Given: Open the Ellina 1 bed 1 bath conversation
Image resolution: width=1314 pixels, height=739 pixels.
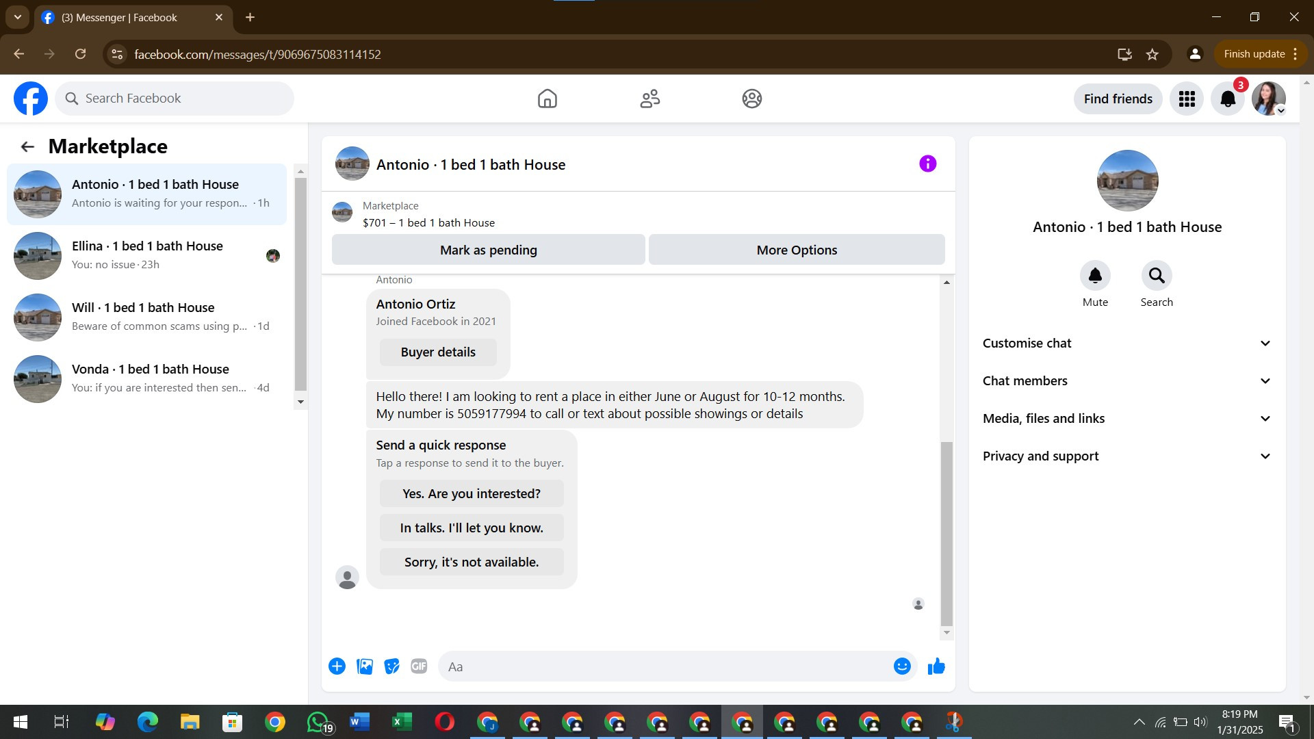Looking at the screenshot, I should [147, 256].
